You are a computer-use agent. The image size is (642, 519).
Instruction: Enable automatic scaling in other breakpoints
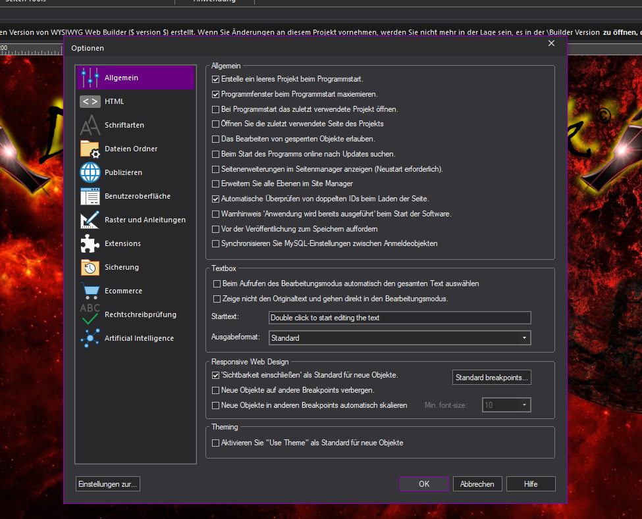tap(215, 406)
